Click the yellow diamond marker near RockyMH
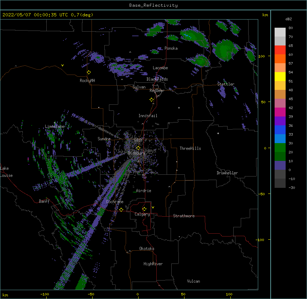 point(89,72)
